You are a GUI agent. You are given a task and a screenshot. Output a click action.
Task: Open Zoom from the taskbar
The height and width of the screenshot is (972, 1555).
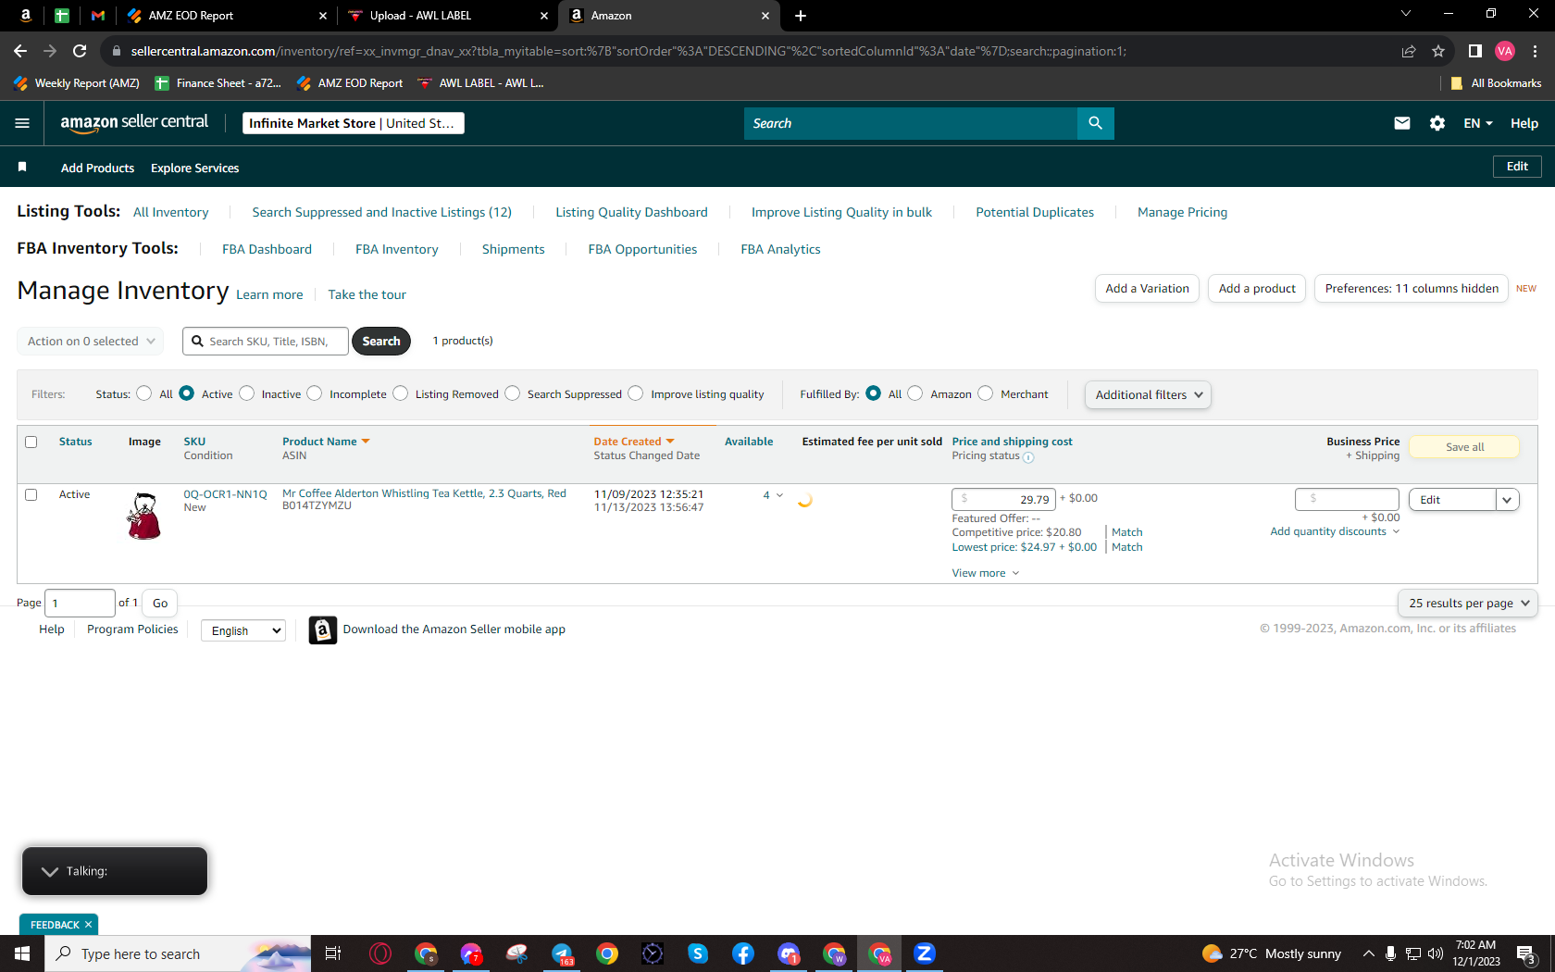click(x=925, y=953)
